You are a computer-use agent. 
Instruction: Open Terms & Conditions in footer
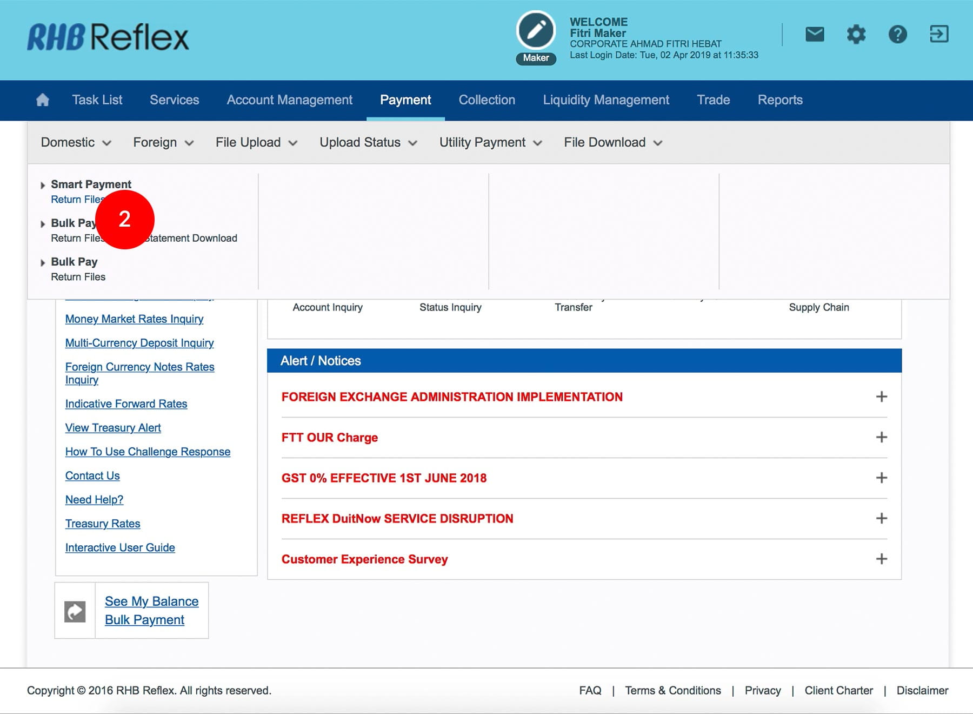pyautogui.click(x=672, y=691)
